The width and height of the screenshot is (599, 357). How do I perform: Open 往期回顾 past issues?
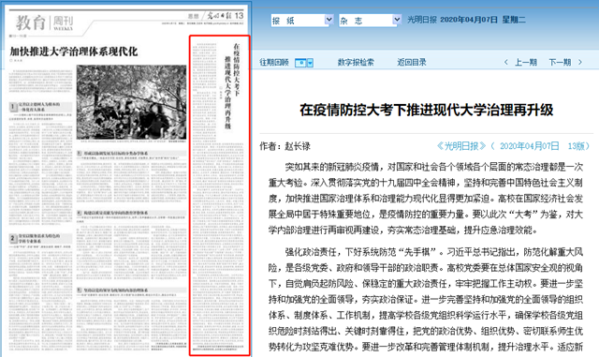coord(274,63)
